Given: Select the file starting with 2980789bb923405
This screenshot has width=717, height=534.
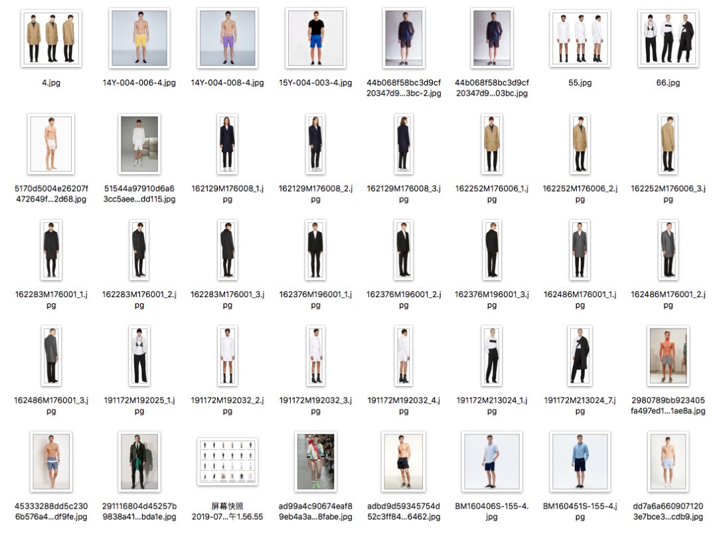Looking at the screenshot, I should 668,356.
